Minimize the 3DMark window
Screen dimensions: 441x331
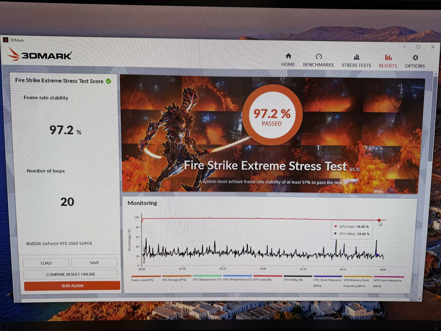coord(404,47)
